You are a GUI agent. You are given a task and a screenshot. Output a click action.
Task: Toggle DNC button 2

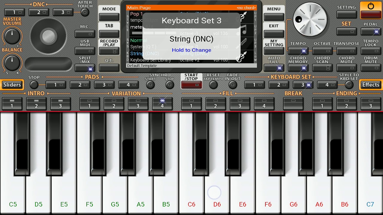39,12
